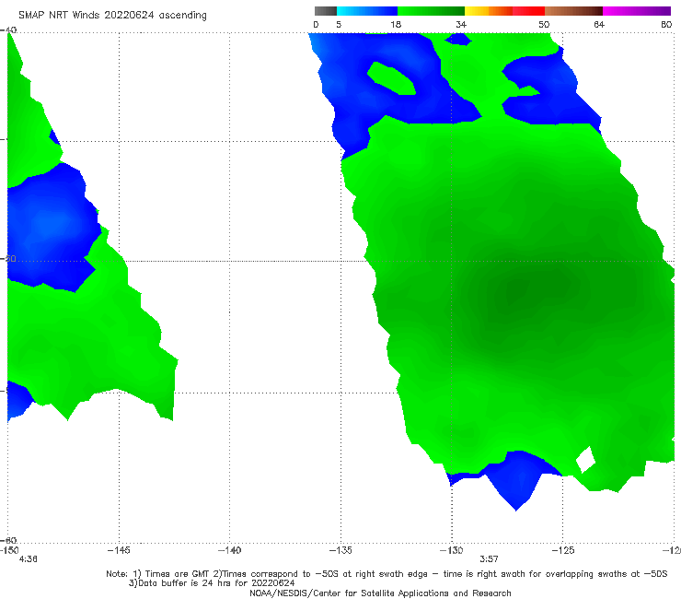Click the small white data gap in the right swath
The image size is (681, 599).
point(585,459)
